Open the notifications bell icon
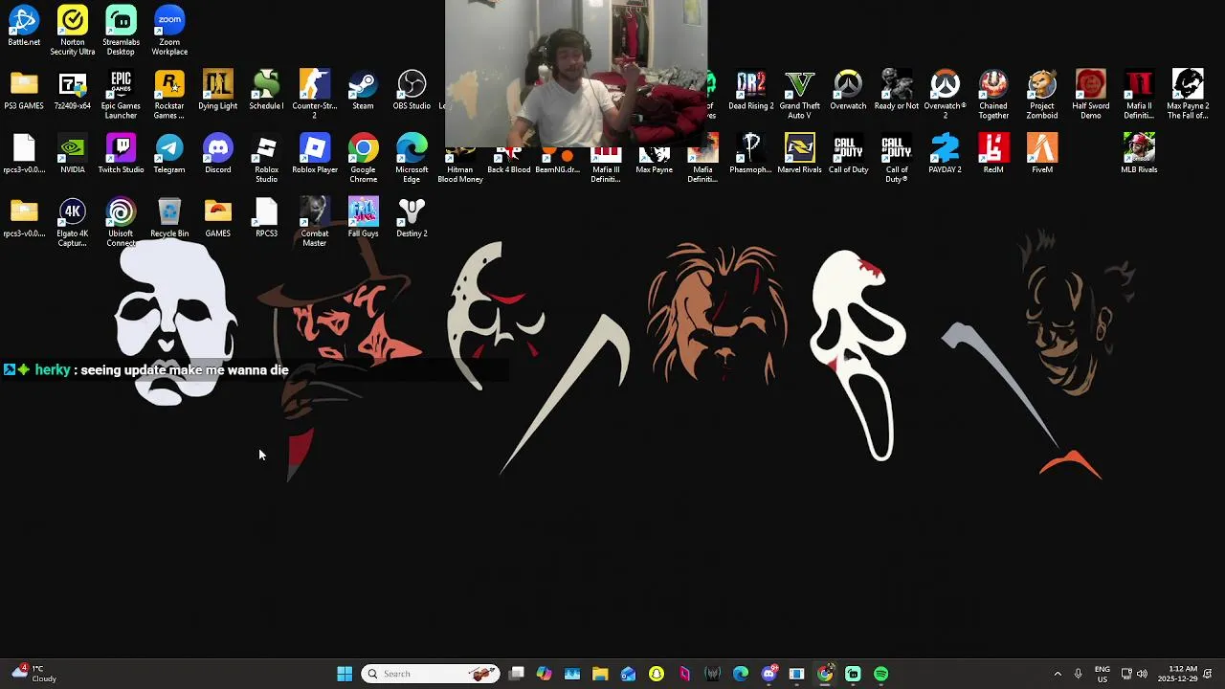This screenshot has height=689, width=1225. (1208, 674)
